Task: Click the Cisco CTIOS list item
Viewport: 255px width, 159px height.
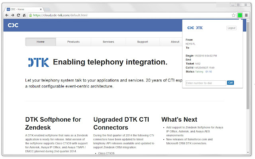Action: 106,153
